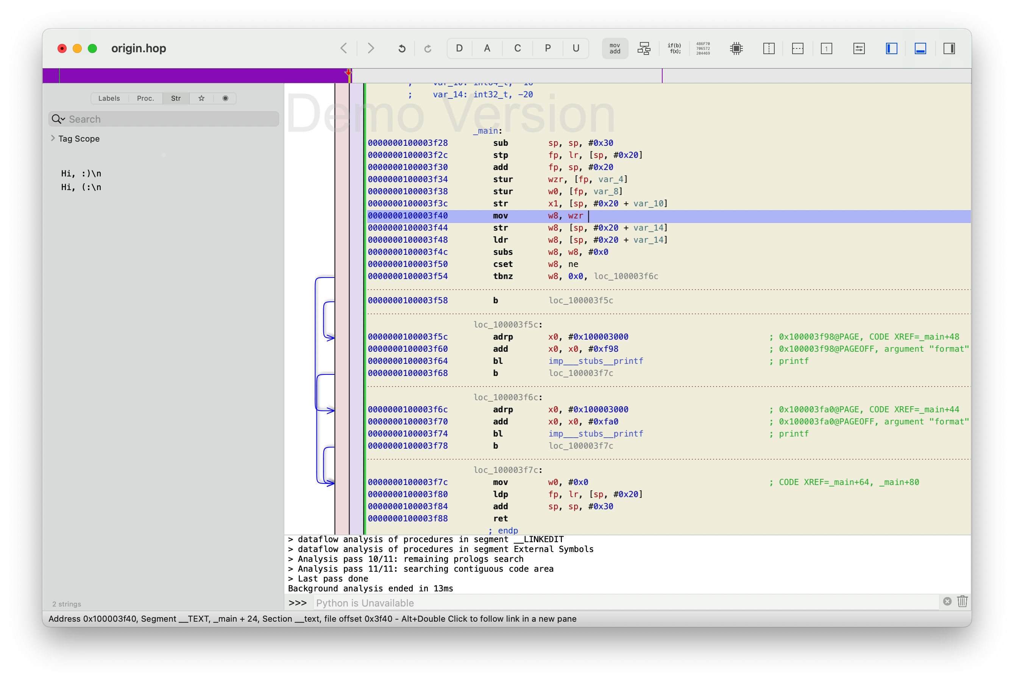Toggle the bottom console panel
The width and height of the screenshot is (1014, 683).
point(920,48)
